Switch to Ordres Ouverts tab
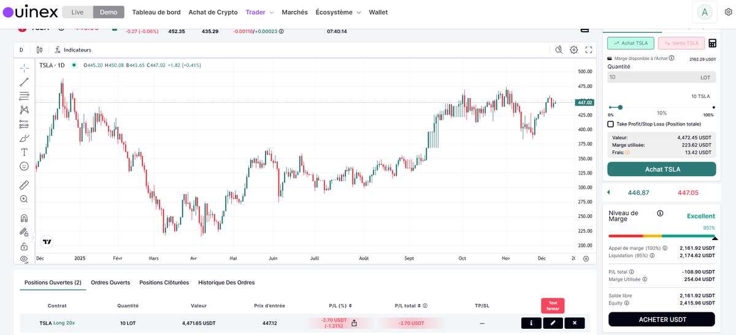 (110, 282)
